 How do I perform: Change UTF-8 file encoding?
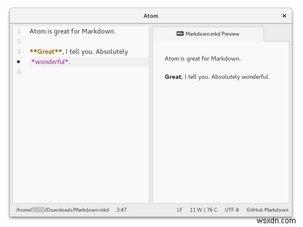(x=232, y=210)
